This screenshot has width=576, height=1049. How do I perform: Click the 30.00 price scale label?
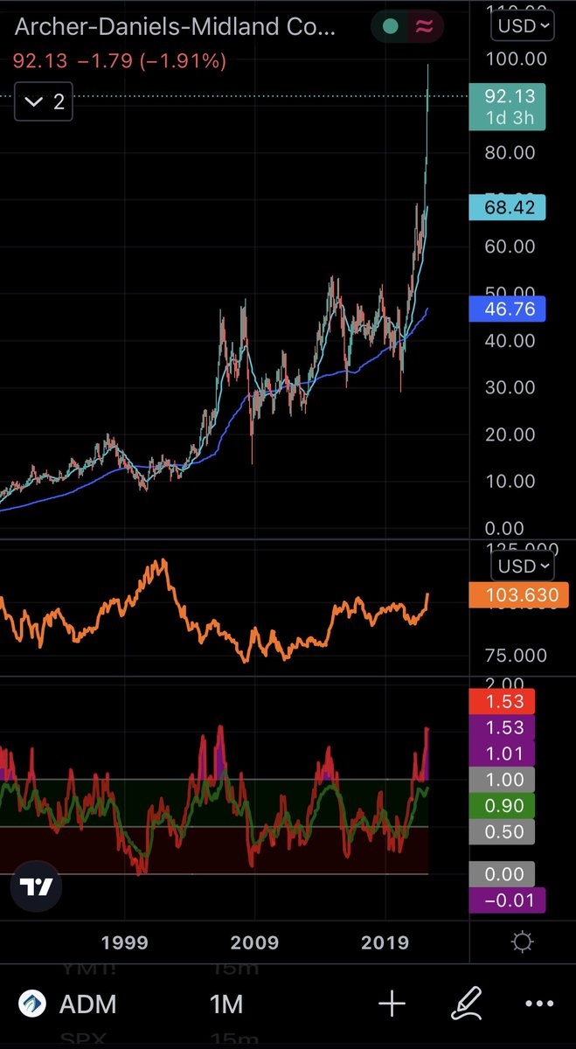tap(510, 387)
